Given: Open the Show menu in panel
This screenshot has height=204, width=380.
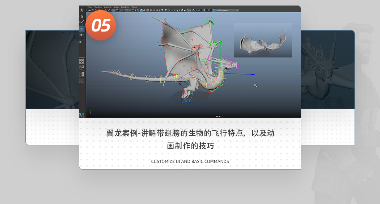Looking at the screenshot, I should pyautogui.click(x=116, y=7).
